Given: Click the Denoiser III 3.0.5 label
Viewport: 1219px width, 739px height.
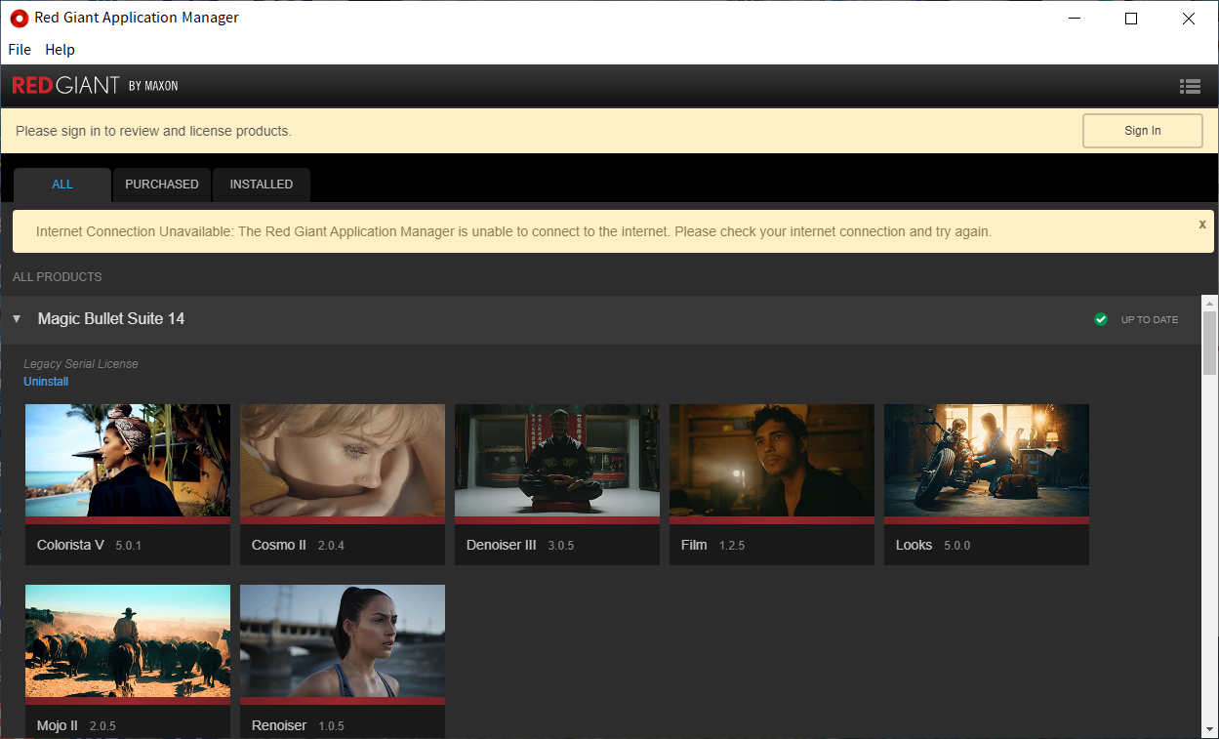Looking at the screenshot, I should click(x=520, y=545).
